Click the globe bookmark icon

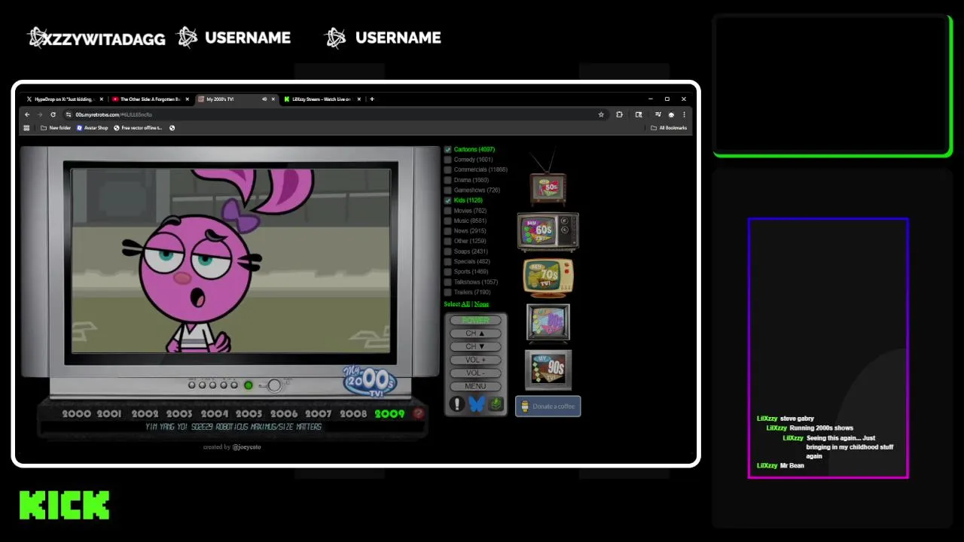(x=172, y=128)
